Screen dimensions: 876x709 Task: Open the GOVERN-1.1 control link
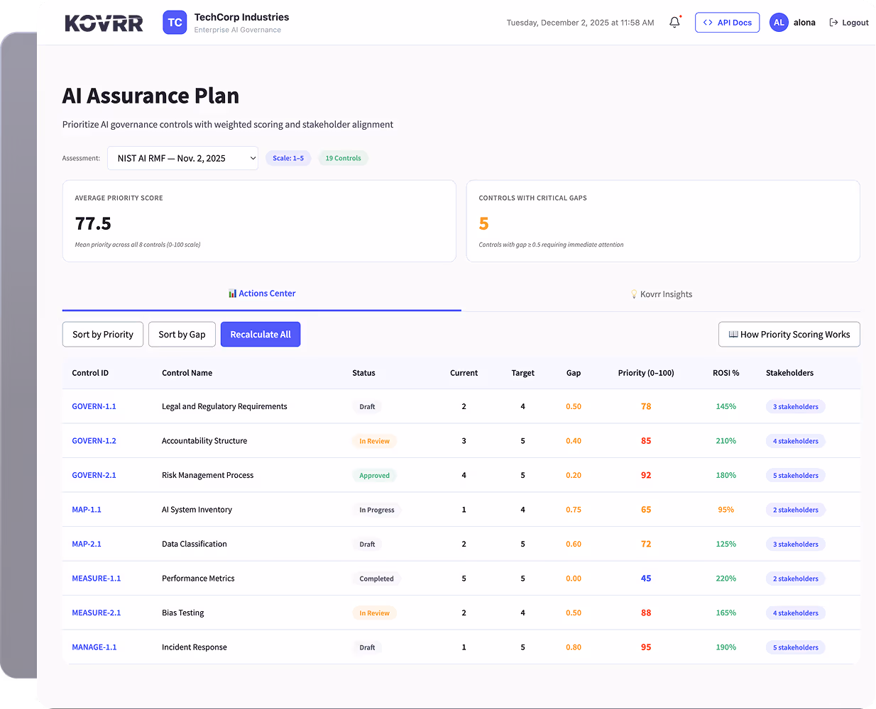point(94,406)
